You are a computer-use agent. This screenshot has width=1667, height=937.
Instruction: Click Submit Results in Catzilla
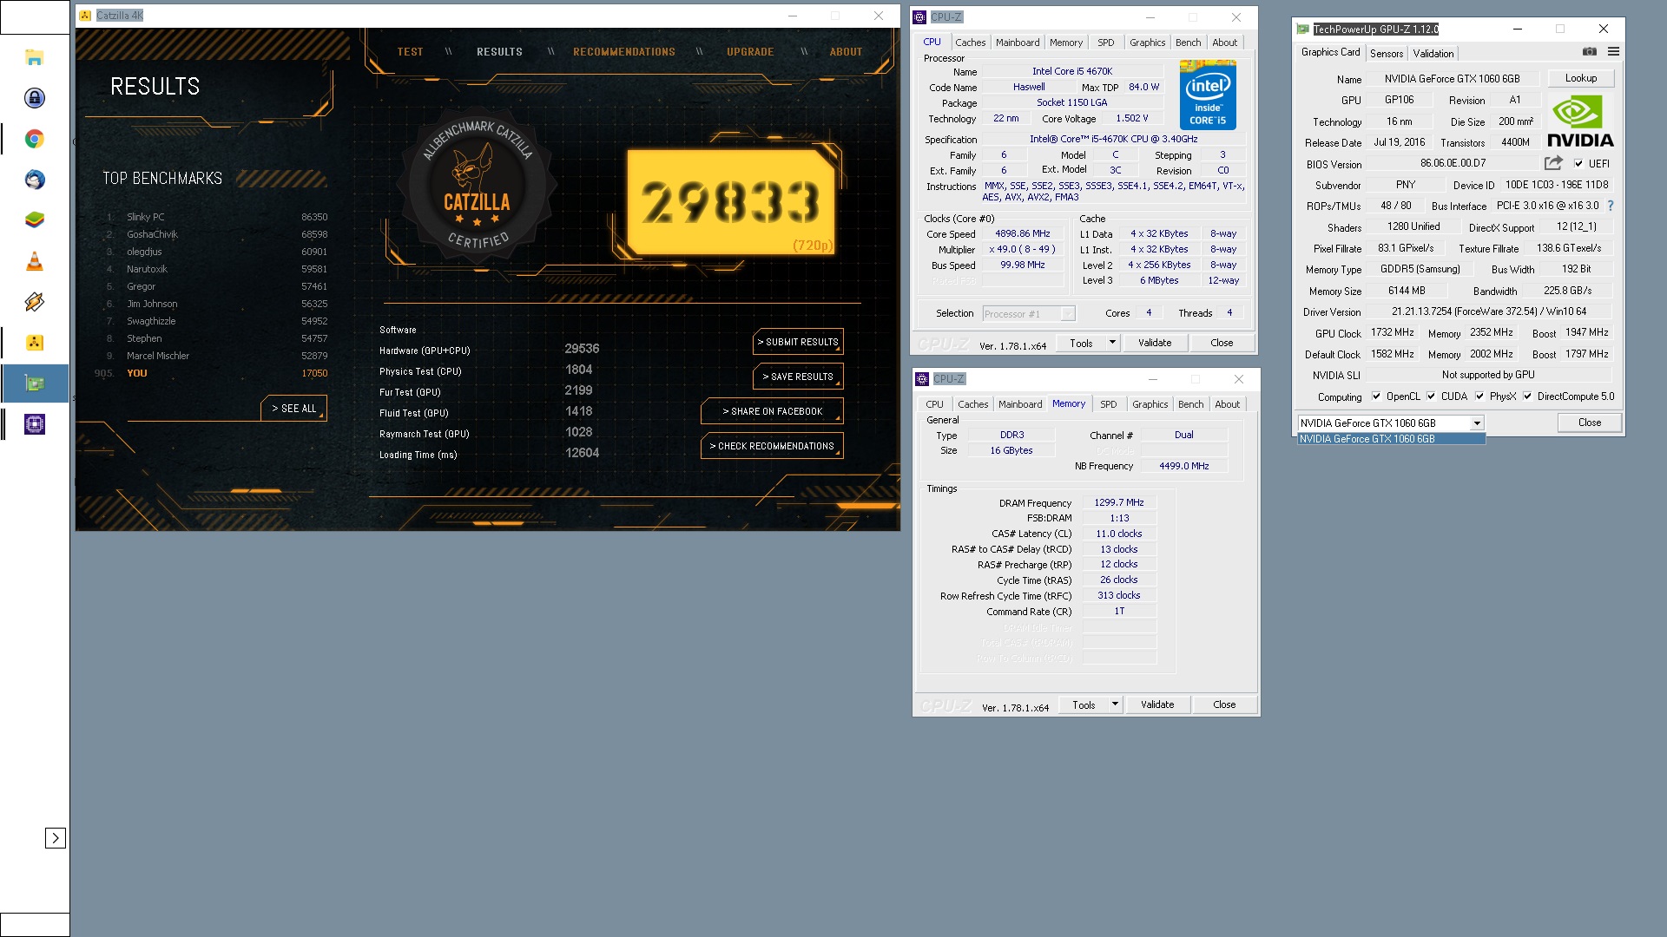pyautogui.click(x=798, y=342)
